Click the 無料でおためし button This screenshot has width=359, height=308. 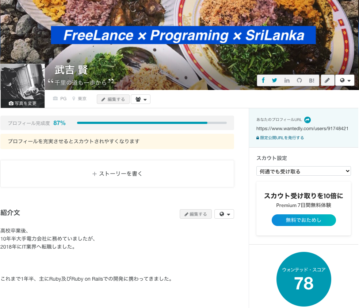click(x=303, y=220)
